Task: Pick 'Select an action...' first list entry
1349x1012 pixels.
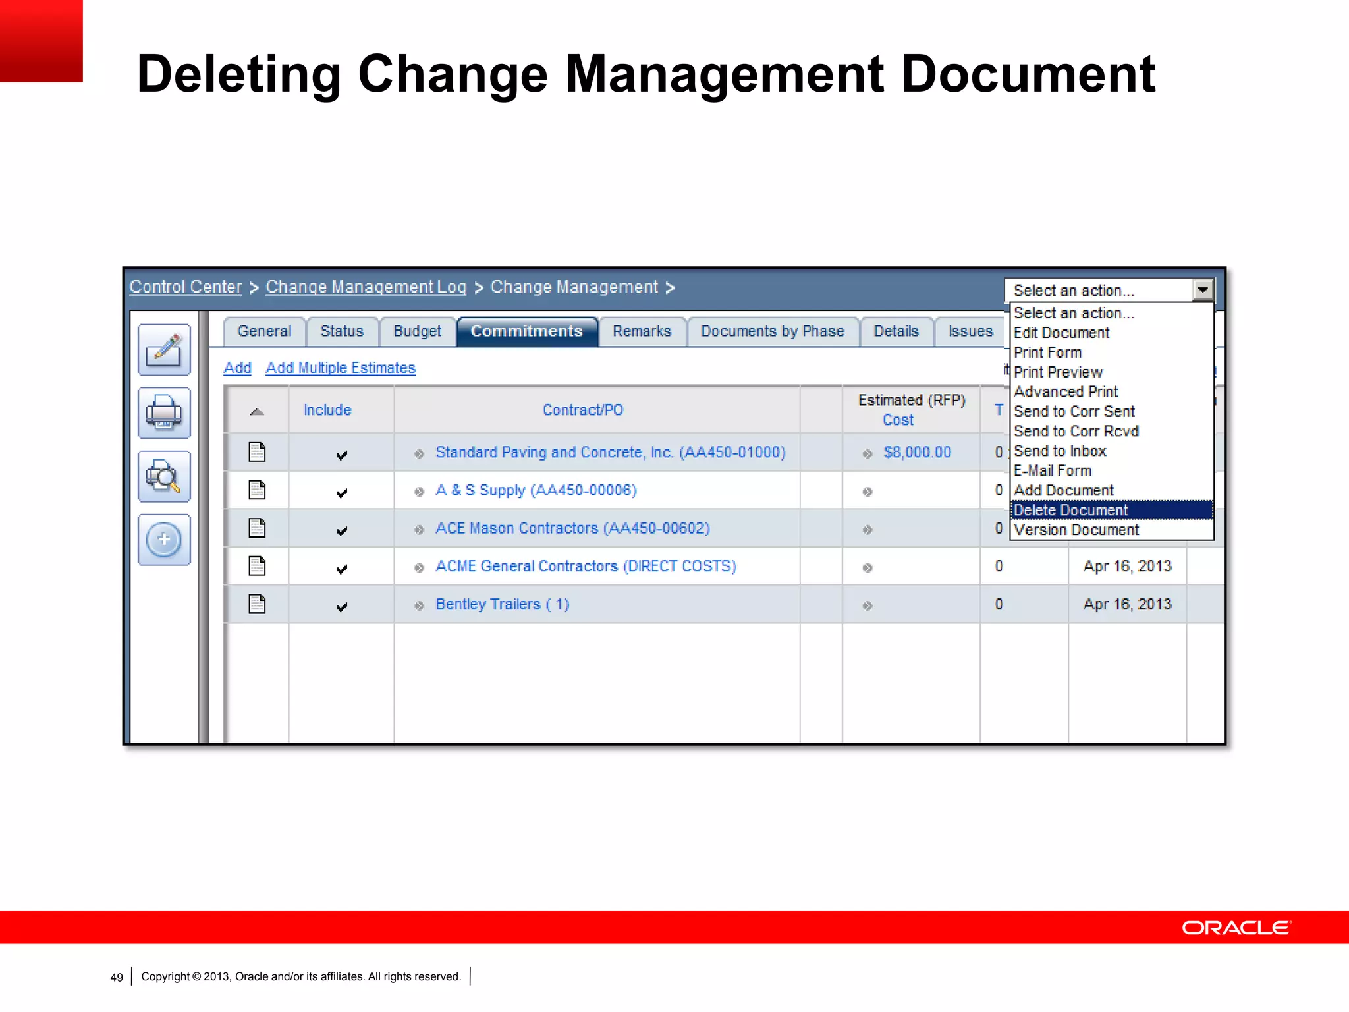Action: click(x=1112, y=313)
